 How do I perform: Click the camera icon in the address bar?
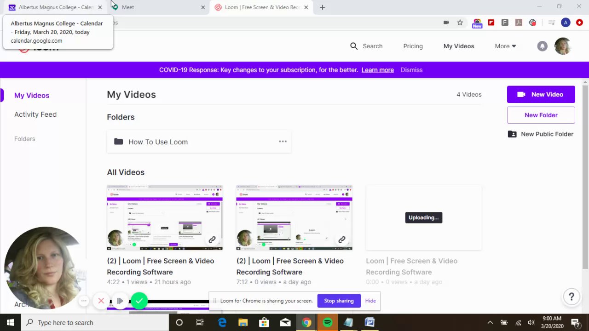tap(446, 23)
